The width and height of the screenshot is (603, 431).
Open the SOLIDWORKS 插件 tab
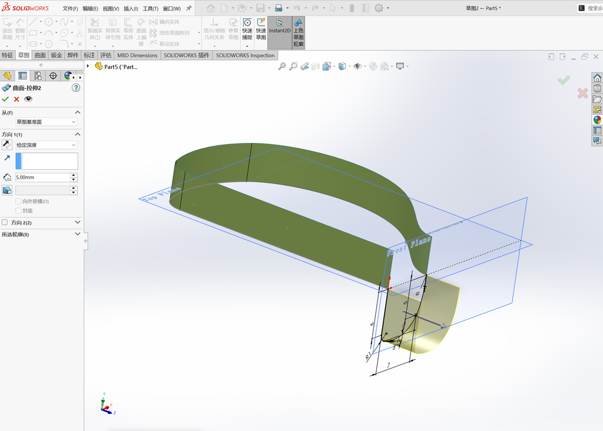(187, 55)
